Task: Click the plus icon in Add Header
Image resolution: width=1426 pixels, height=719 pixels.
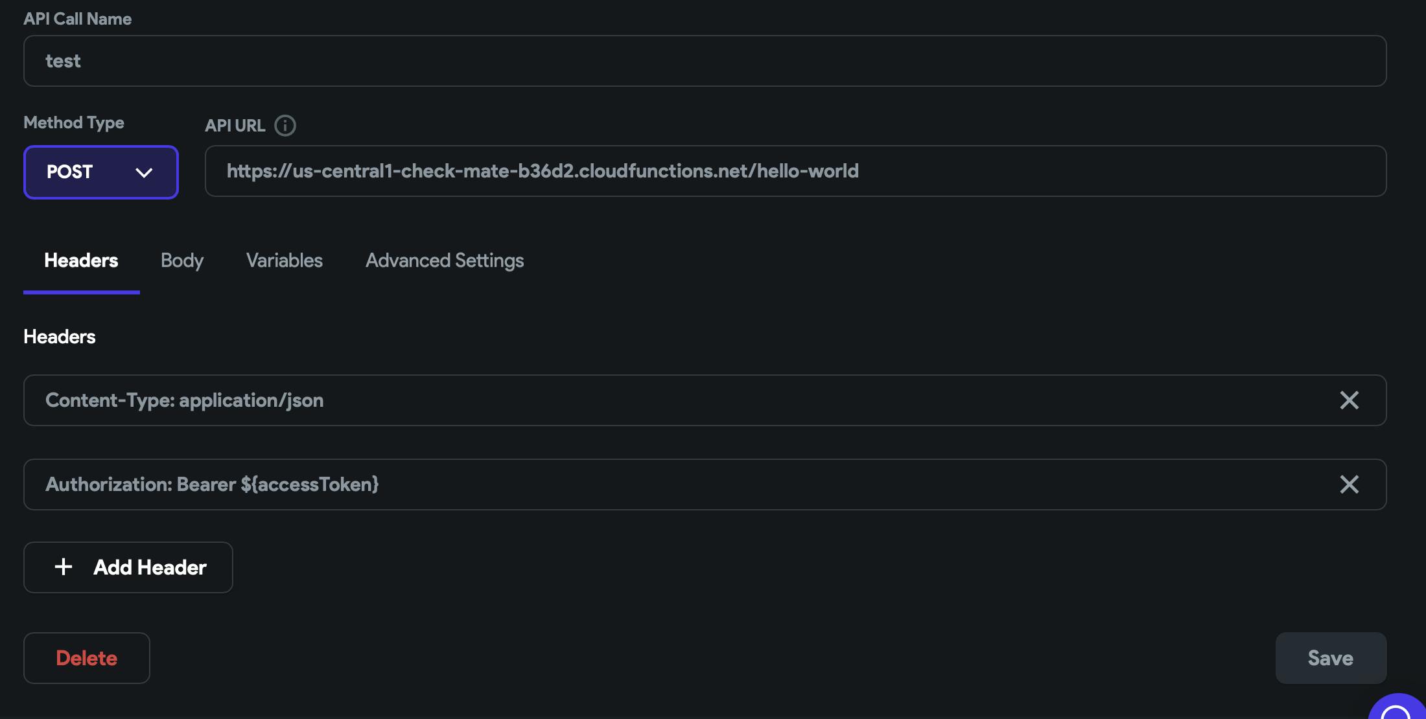Action: click(x=64, y=567)
